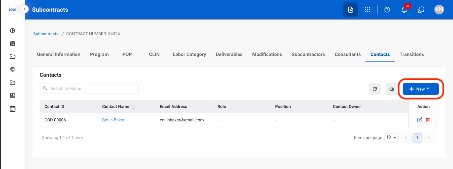The width and height of the screenshot is (453, 169).
Task: Select page 1 in pagination
Action: tap(417, 138)
